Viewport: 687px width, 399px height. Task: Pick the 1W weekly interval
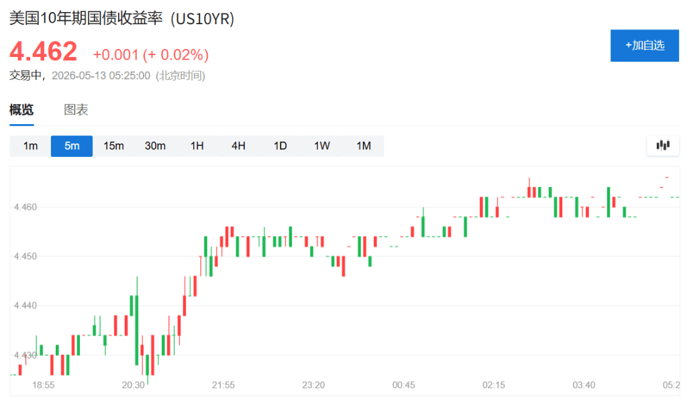[x=321, y=146]
